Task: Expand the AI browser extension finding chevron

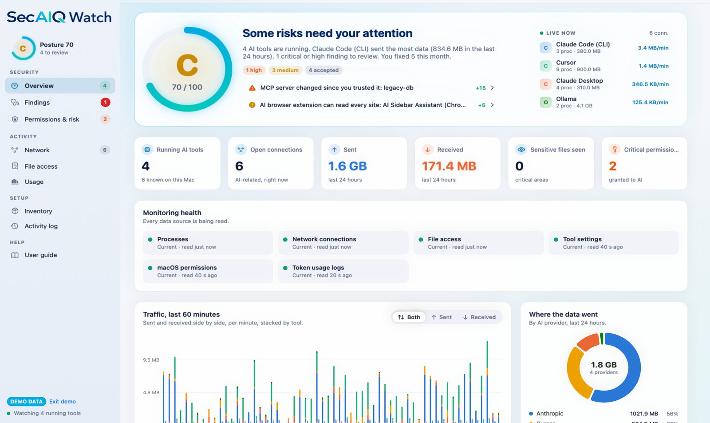Action: pyautogui.click(x=492, y=105)
